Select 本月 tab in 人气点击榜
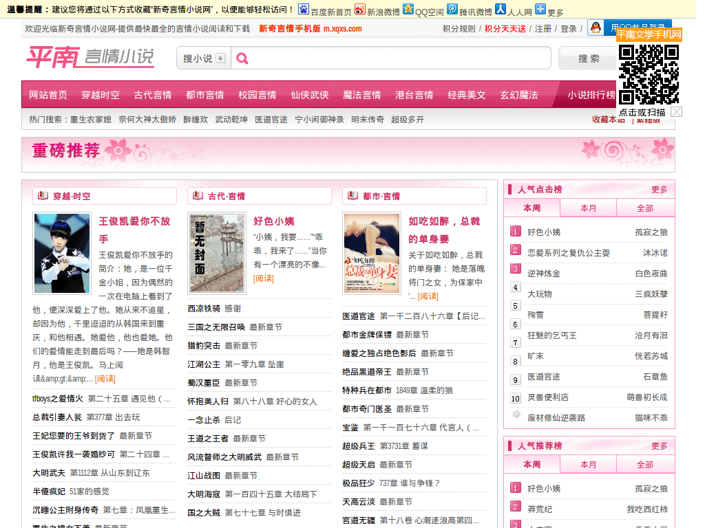 [588, 208]
